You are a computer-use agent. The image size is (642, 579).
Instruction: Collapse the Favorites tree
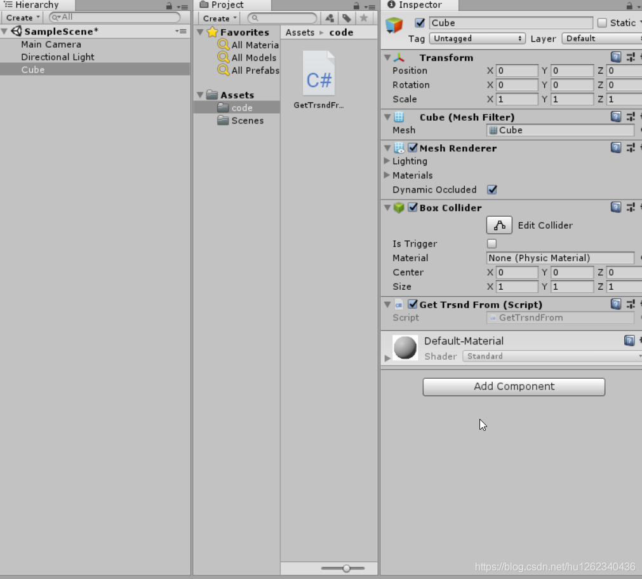200,32
